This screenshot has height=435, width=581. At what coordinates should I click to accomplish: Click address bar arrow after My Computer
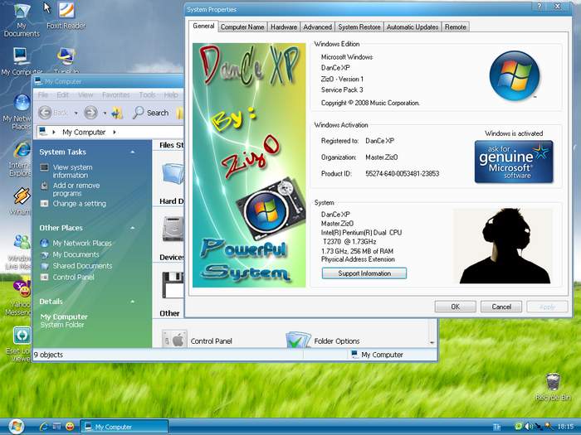click(x=115, y=132)
